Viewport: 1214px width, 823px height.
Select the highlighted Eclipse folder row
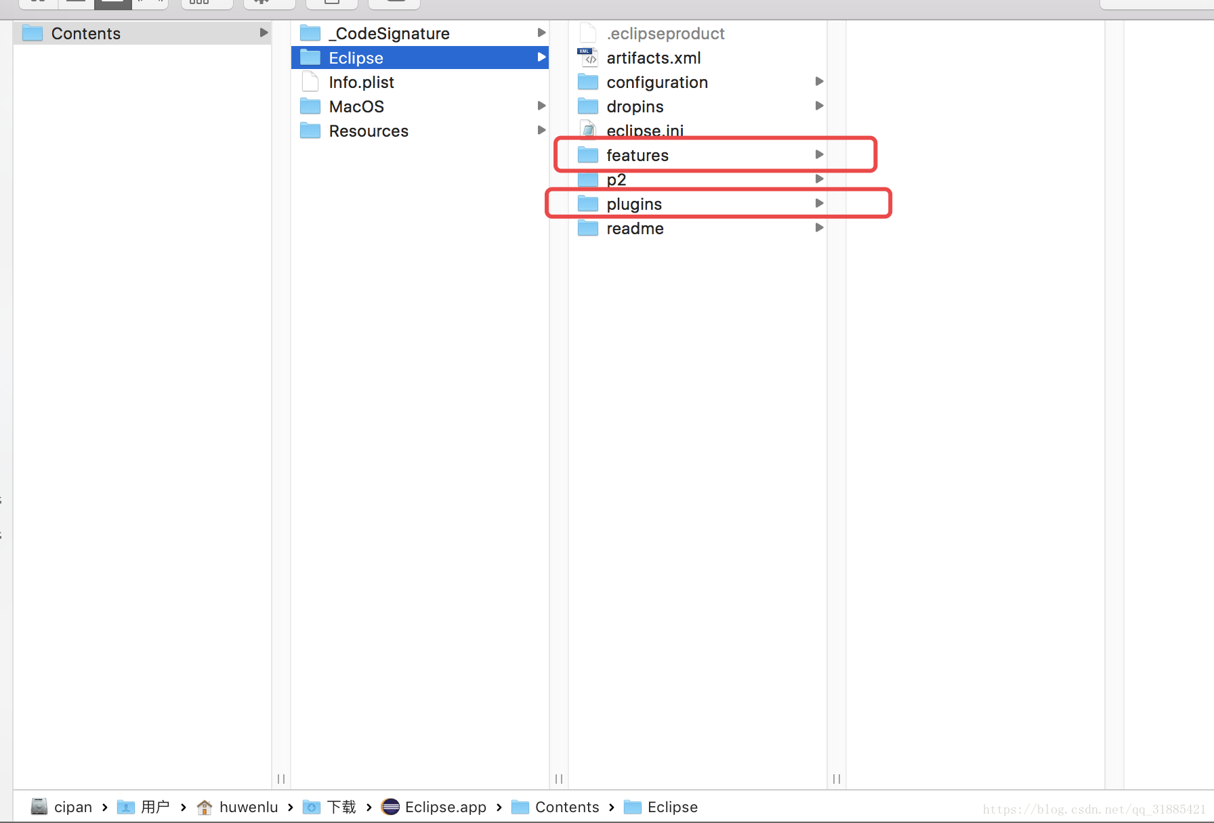420,58
